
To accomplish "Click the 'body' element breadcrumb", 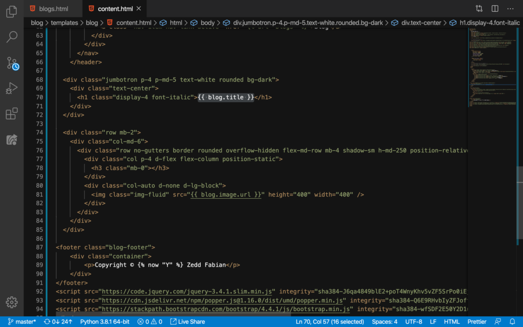I will (207, 22).
